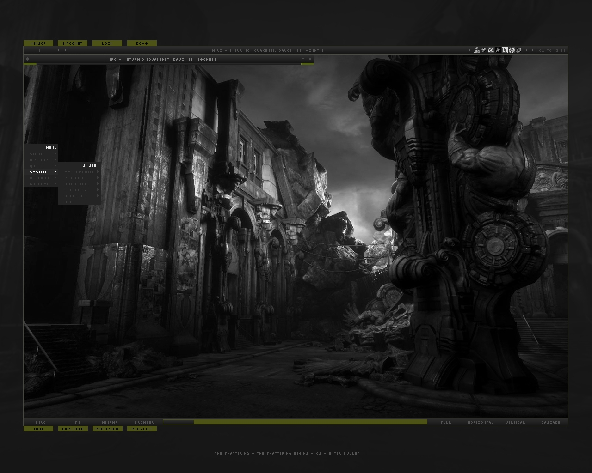Expand the arrow next to My Computer
Screen dimensions: 592x473
98,172
